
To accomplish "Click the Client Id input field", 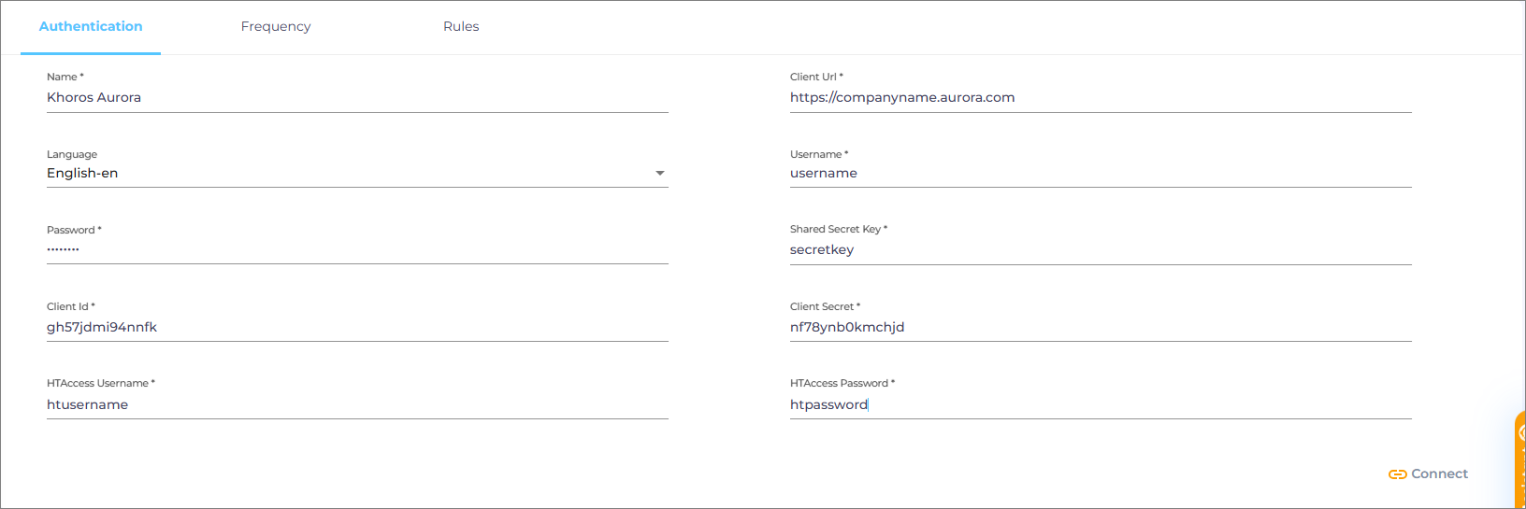I will coord(357,328).
